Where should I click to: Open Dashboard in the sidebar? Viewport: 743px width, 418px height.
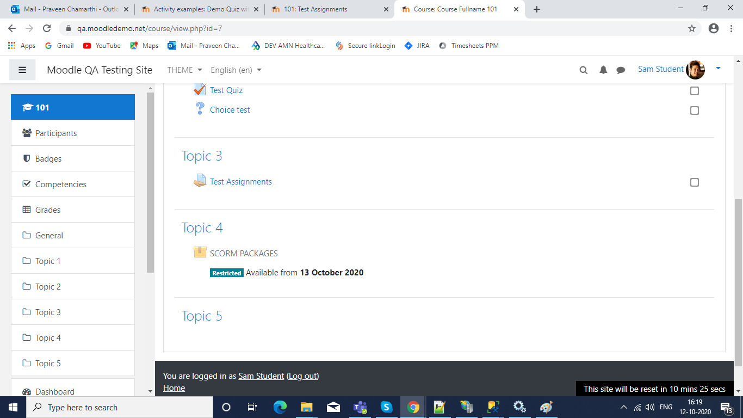pyautogui.click(x=73, y=389)
